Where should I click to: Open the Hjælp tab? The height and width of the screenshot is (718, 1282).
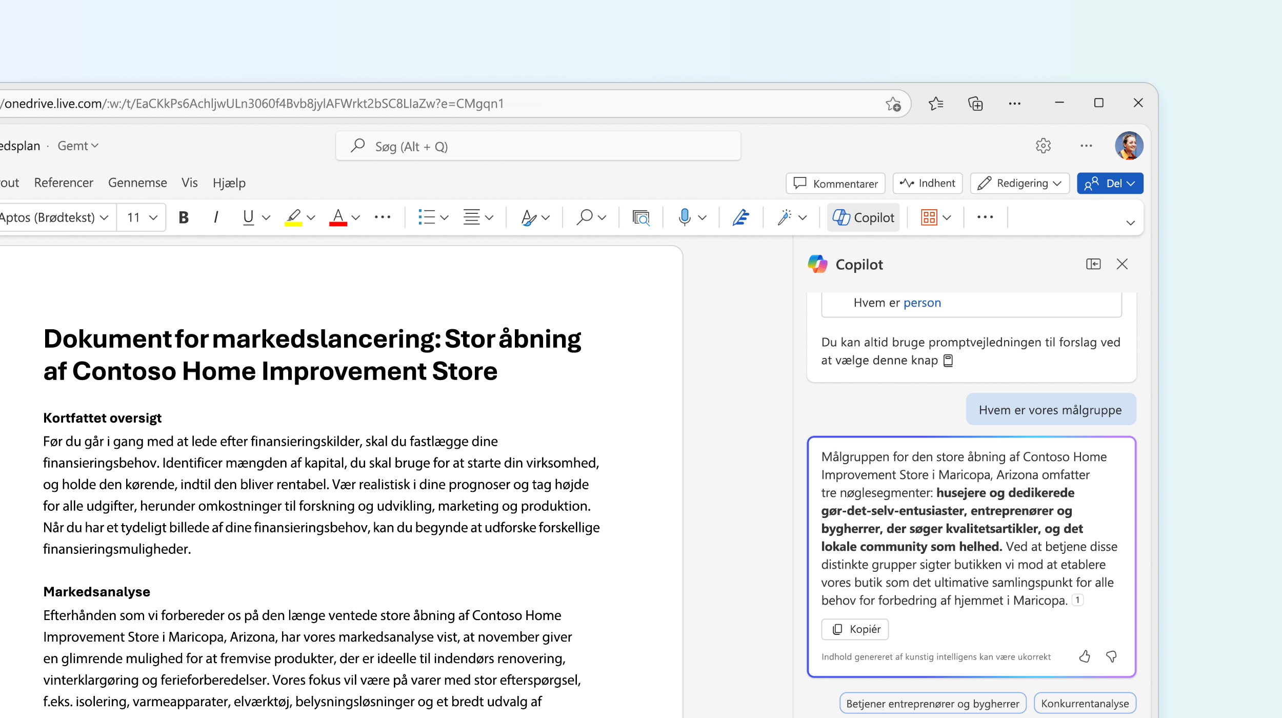pos(229,183)
